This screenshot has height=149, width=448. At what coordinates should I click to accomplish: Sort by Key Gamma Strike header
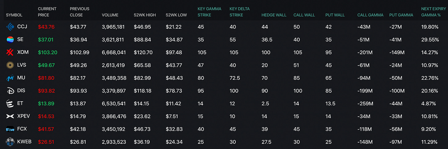pyautogui.click(x=209, y=12)
